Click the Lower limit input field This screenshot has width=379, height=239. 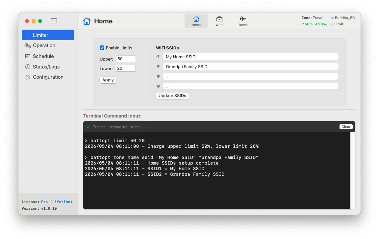(126, 68)
